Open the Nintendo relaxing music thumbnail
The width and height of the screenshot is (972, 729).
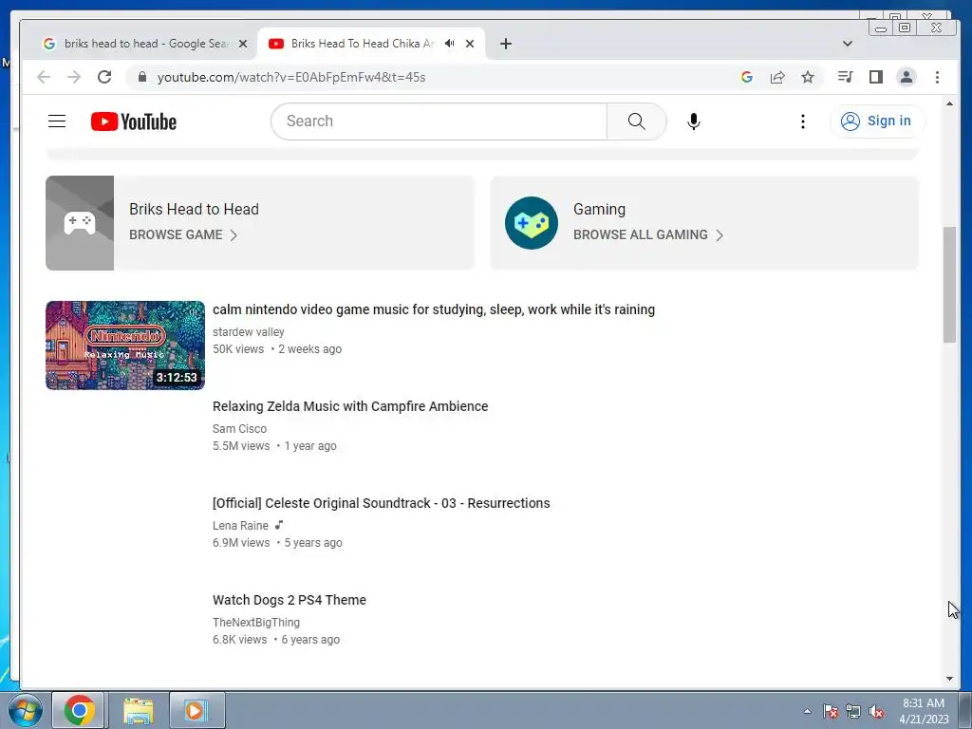tap(125, 346)
